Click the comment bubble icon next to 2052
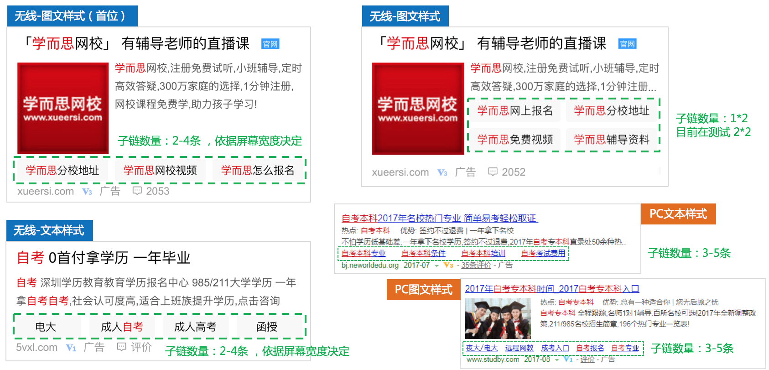 click(493, 172)
